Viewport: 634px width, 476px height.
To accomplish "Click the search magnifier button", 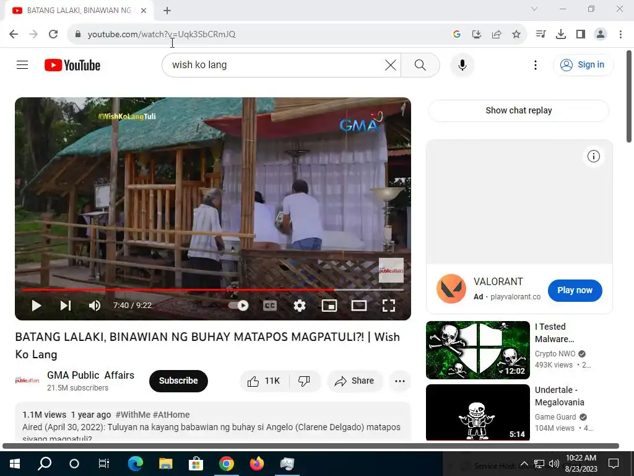I will pos(420,64).
